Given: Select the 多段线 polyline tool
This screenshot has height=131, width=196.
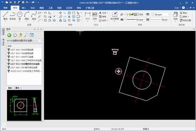Looking at the screenshot, I should 12,16.
